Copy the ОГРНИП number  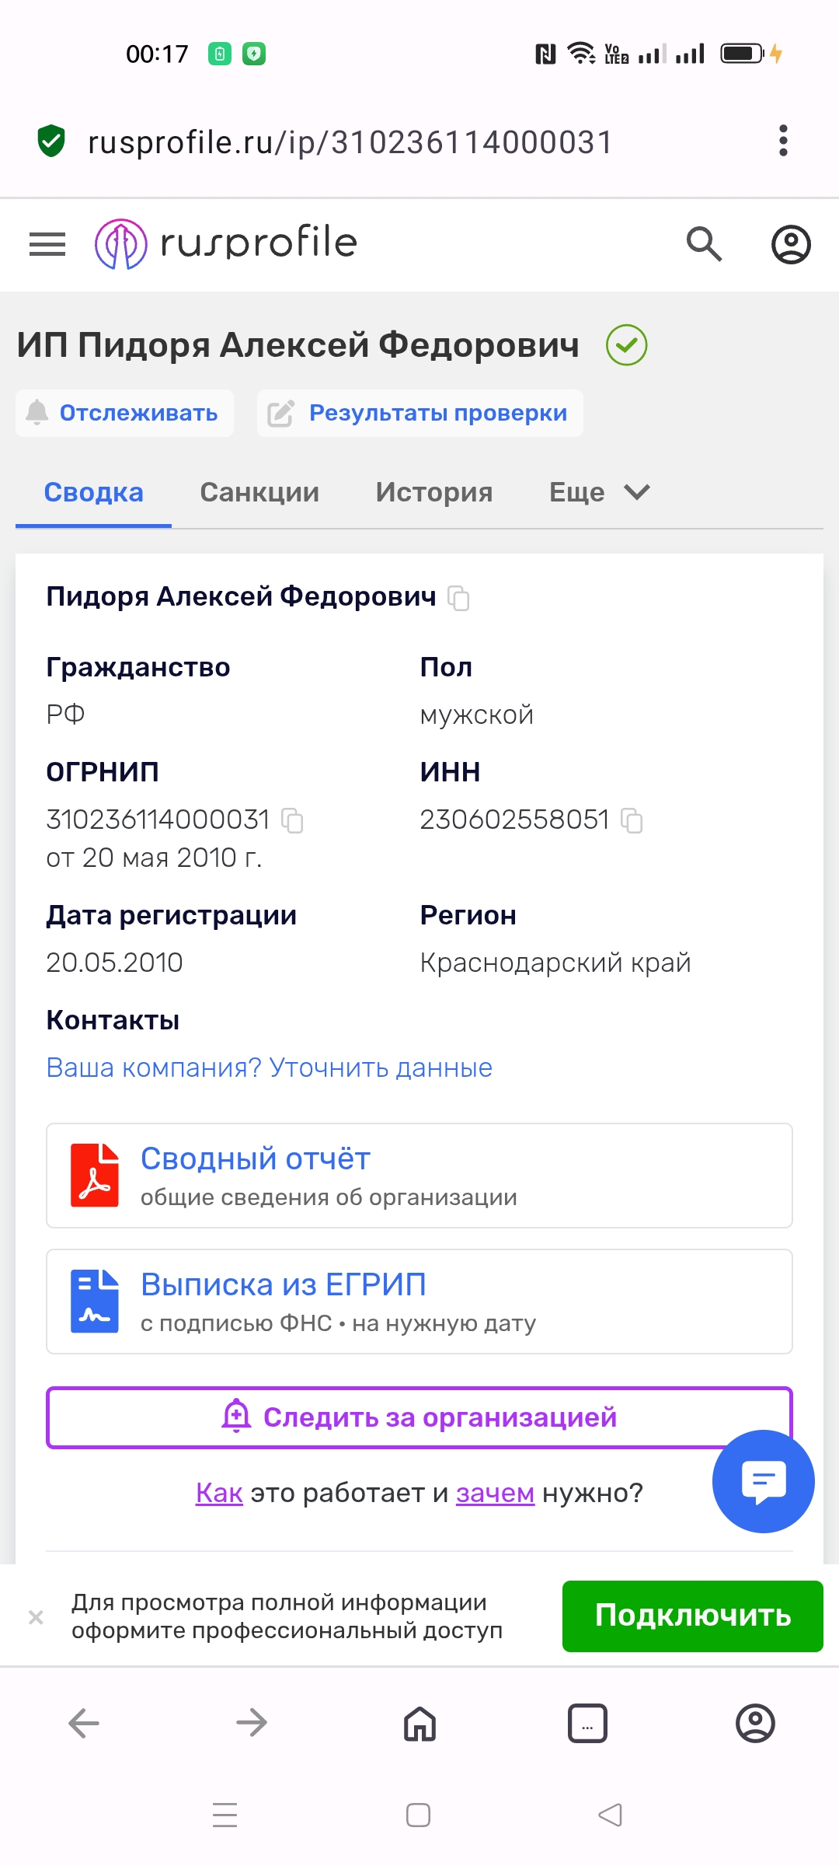[x=292, y=820]
